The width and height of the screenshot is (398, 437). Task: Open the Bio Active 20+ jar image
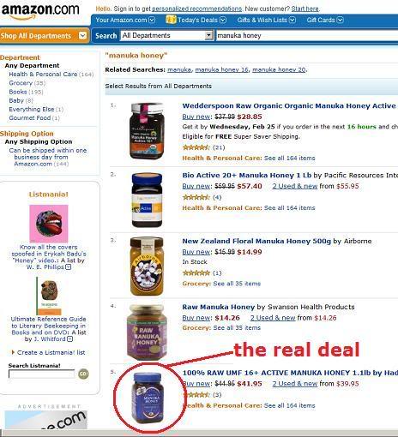(147, 200)
